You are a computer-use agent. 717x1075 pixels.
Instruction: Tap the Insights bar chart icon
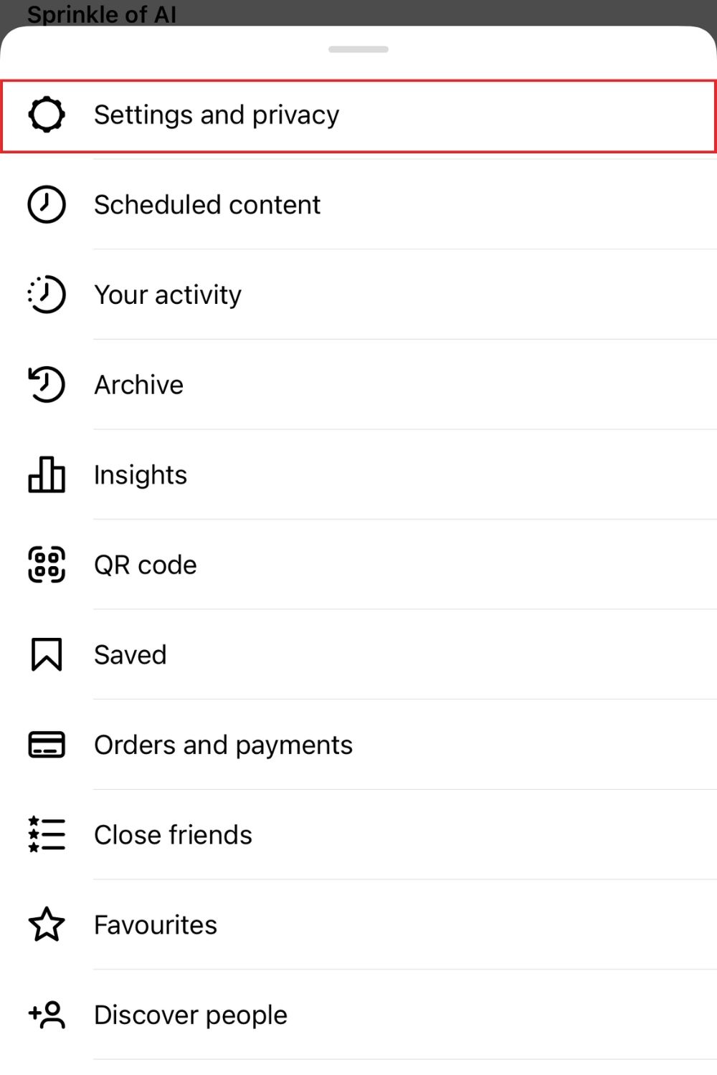(x=47, y=475)
